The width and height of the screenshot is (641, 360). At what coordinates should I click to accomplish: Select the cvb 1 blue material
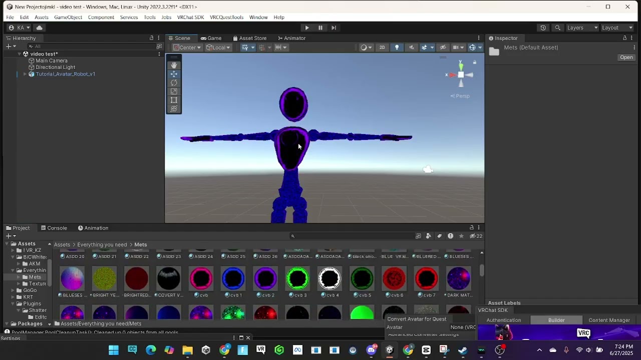coord(233,278)
